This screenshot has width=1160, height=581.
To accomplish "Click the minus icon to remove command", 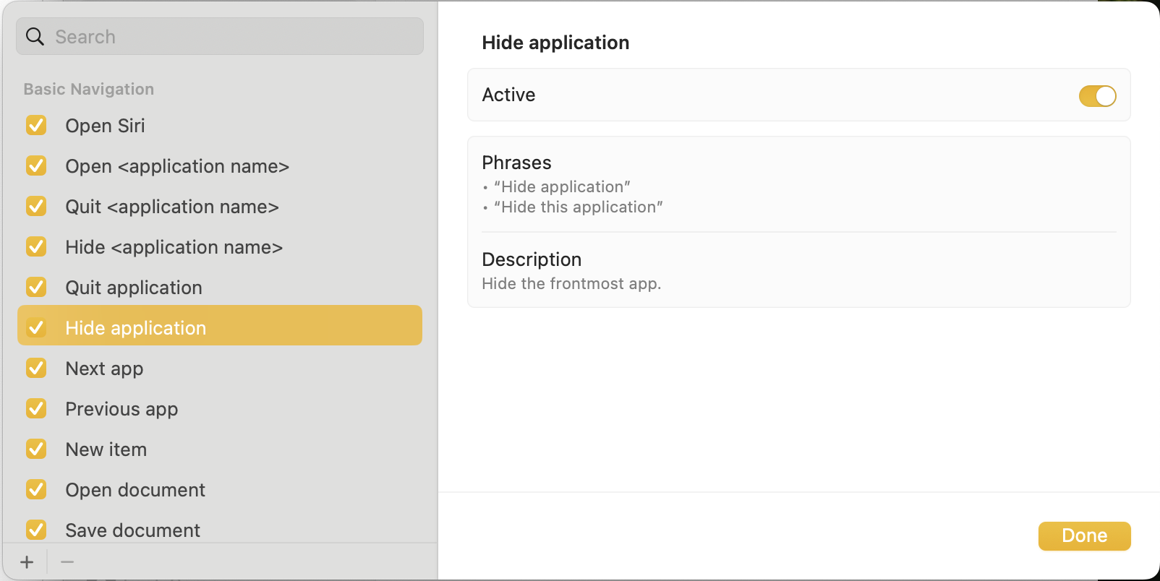I will 67,562.
